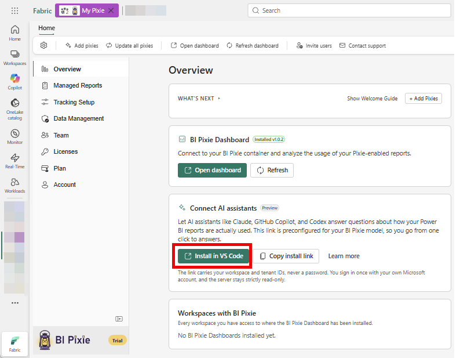Open Plan page
The height and width of the screenshot is (358, 460).
coord(81,168)
